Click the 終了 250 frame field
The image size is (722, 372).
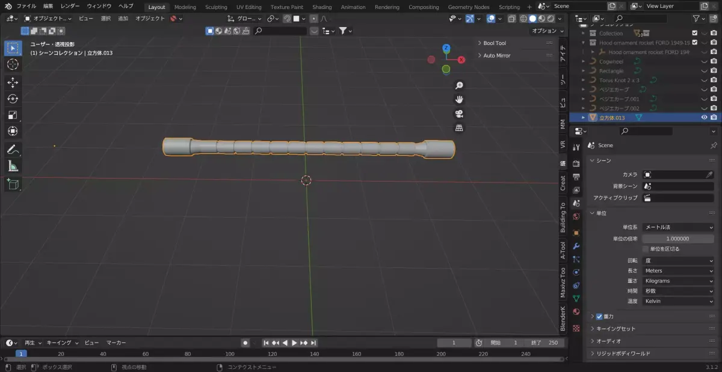(545, 343)
